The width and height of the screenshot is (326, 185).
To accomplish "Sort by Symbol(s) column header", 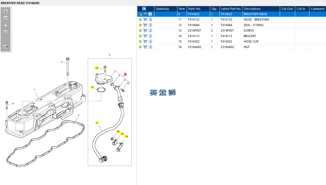I will click(x=166, y=9).
